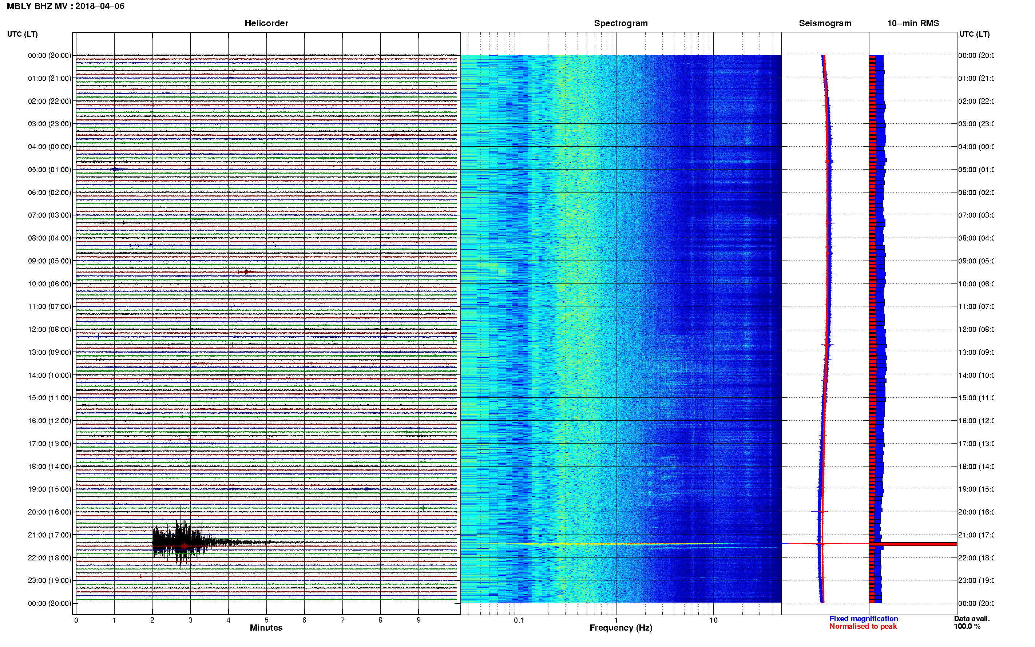Click the left "07:00 (03:00)" time label
1035x647 pixels.
point(49,215)
